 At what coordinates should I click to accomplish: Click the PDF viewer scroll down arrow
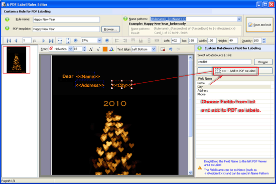(190, 172)
